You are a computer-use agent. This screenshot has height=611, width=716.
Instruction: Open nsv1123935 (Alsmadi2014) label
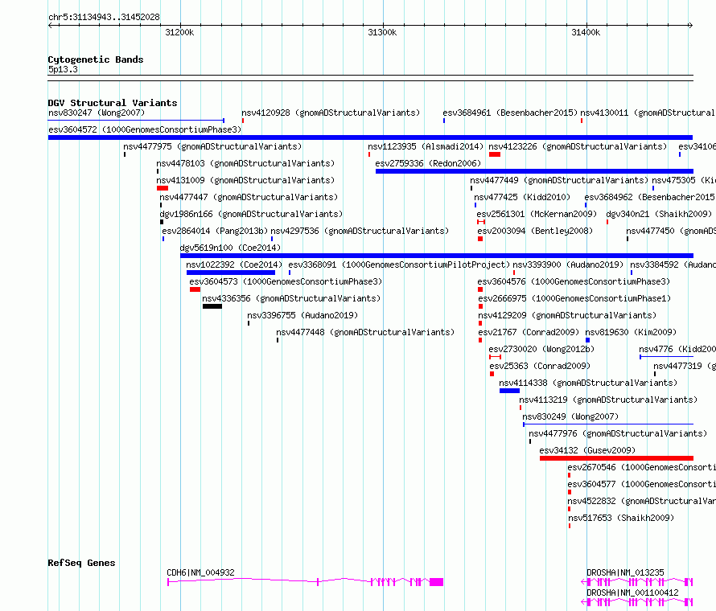[x=426, y=146]
